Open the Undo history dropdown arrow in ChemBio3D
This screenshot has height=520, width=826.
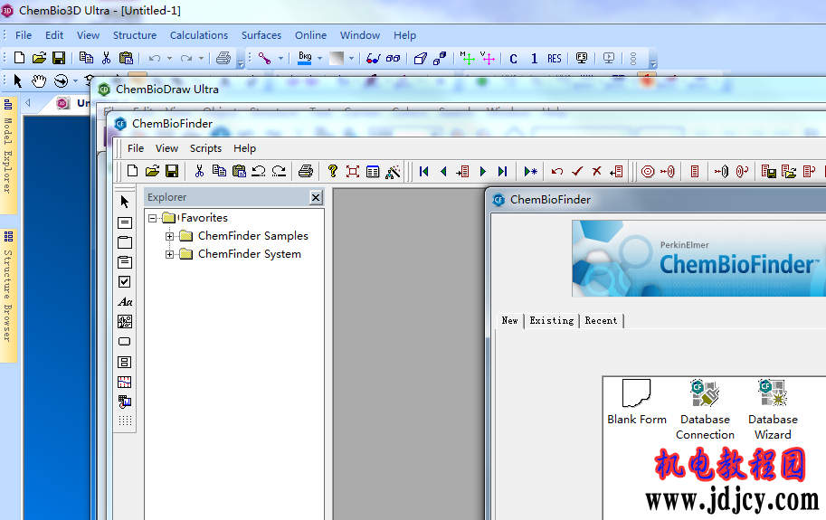169,59
